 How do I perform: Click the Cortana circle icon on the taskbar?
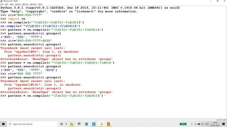click(61, 124)
